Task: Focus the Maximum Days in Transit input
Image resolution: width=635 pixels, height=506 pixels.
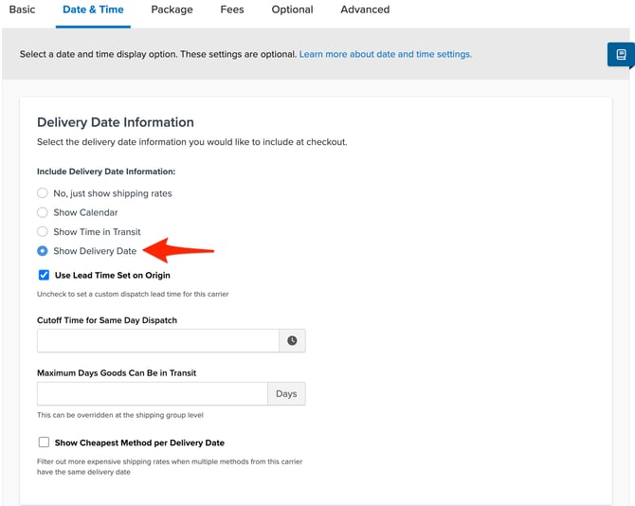Action: [153, 394]
